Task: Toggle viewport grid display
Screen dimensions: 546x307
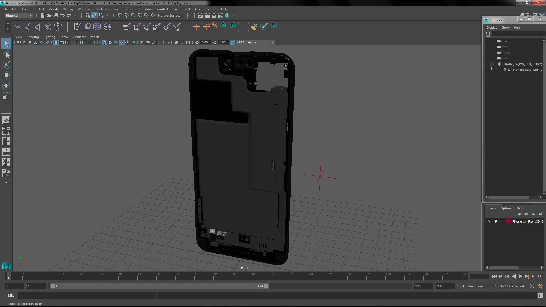Action: (56, 42)
